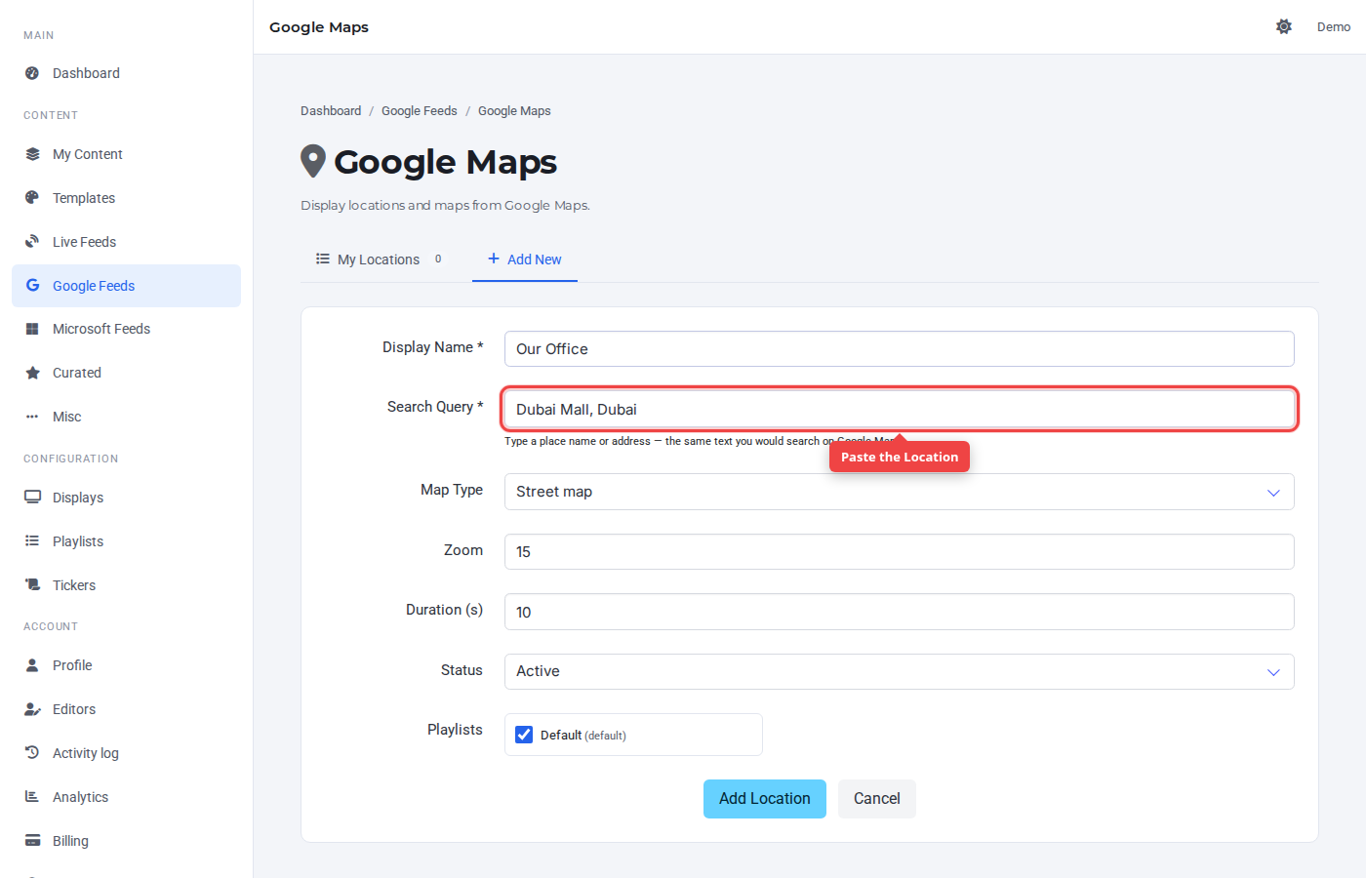This screenshot has width=1366, height=878.
Task: Click the Curated star icon
Action: 32,373
